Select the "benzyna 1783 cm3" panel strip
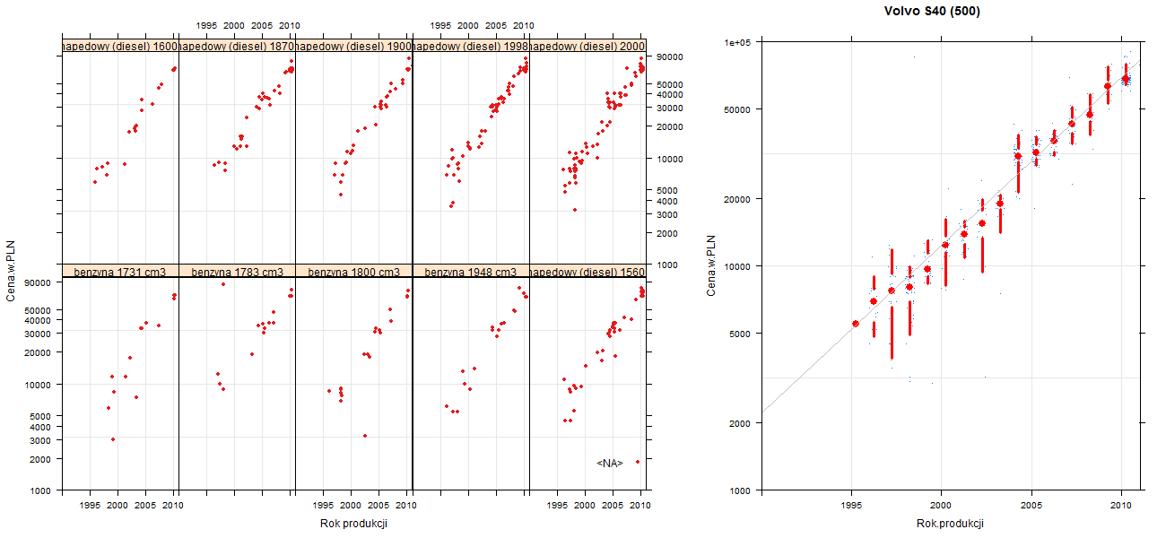This screenshot has height=538, width=1166. coord(237,271)
